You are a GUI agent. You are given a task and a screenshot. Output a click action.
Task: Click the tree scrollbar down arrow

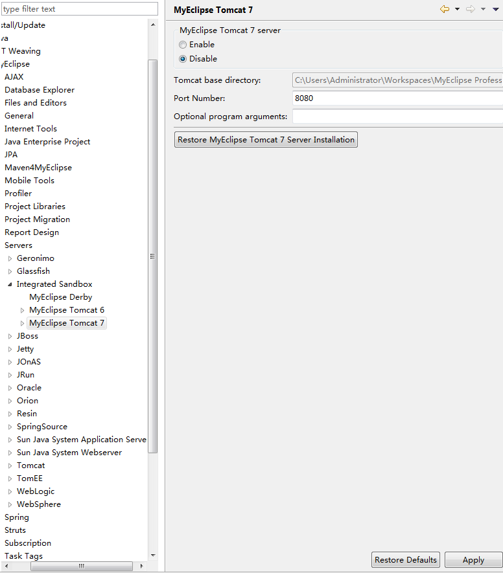(x=153, y=556)
